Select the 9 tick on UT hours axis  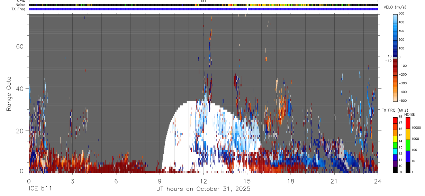coord(160,181)
